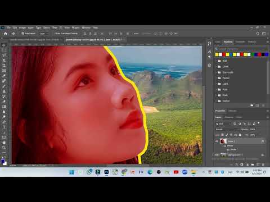The height and width of the screenshot is (202, 270).
Task: Select the Move tool in toolbox
Action: click(x=4, y=45)
